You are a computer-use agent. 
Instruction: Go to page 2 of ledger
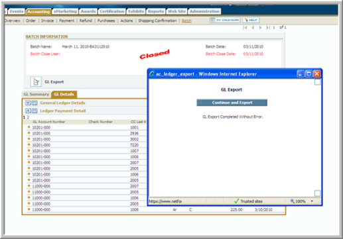(28, 117)
